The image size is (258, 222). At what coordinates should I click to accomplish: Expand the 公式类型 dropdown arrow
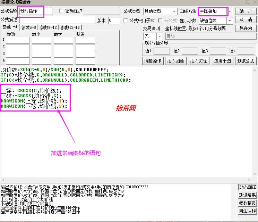click(174, 11)
